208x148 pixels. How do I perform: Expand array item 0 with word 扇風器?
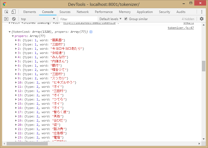coord(16,40)
